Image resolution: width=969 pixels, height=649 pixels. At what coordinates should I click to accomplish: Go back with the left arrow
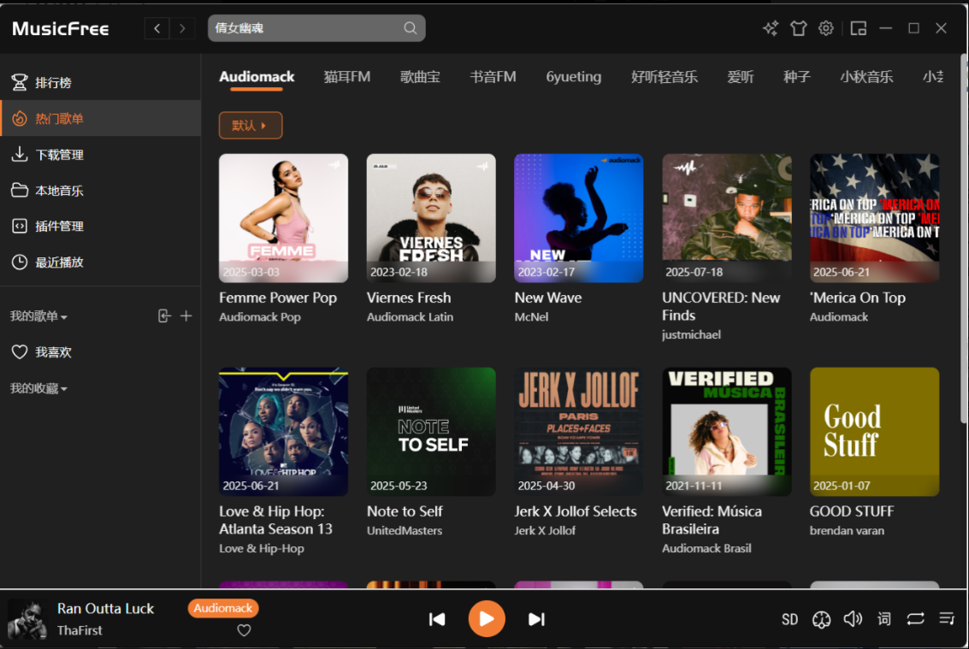coord(157,28)
